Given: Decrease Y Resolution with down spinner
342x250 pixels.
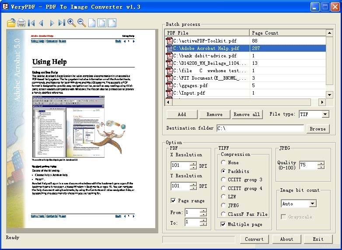Looking at the screenshot, I should (x=193, y=188).
